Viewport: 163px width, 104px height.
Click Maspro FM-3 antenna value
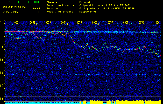pyautogui.click(x=88, y=12)
